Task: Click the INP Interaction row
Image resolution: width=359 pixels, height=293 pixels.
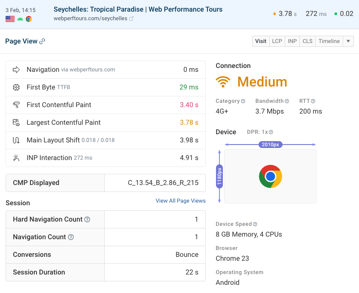Action: point(105,158)
